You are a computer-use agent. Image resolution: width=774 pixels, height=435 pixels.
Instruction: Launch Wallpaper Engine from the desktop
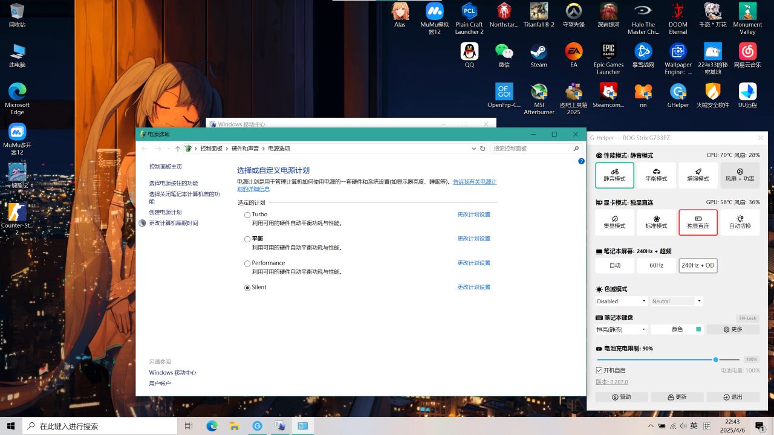(x=678, y=59)
